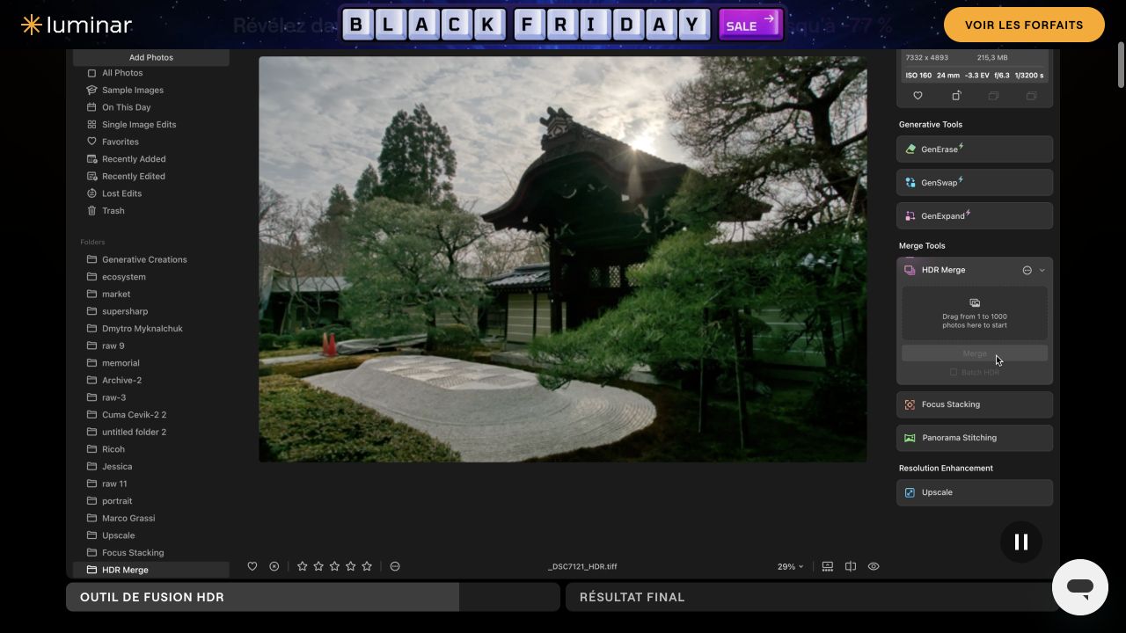
Task: Click the reject (x) icon below the photo
Action: (274, 567)
